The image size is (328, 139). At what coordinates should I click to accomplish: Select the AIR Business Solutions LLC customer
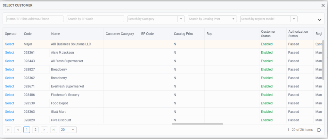[10, 44]
